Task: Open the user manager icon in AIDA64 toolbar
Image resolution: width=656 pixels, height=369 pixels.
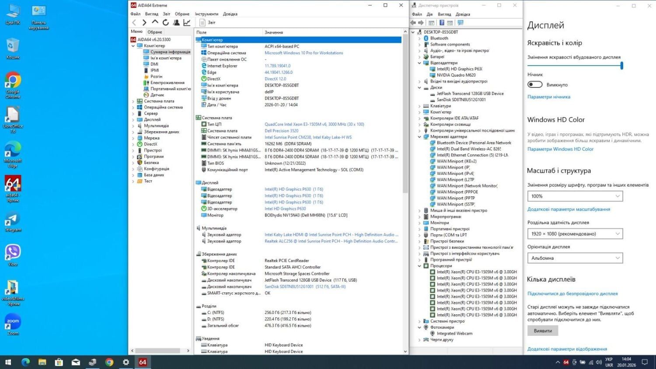Action: 176,22
